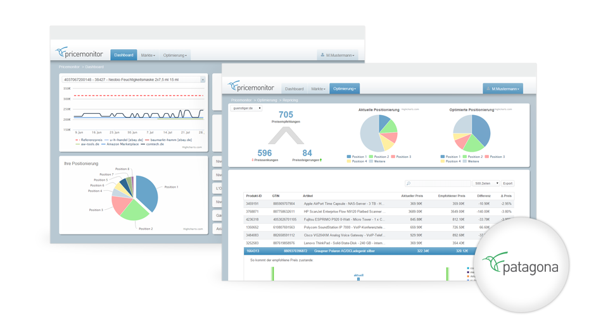Click the user icon in the back window's M.Mustermann button
The image size is (589, 335).
pos(322,55)
